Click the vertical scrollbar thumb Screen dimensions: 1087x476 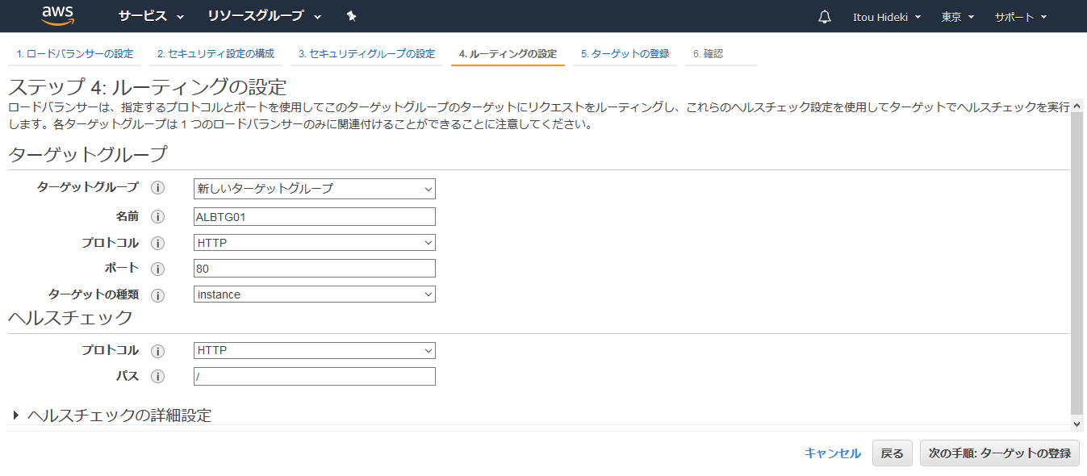point(1077,262)
